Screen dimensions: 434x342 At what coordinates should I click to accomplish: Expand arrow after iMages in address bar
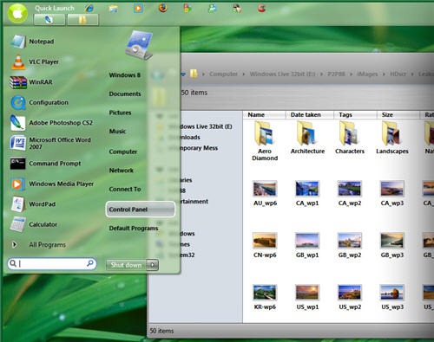coord(384,74)
